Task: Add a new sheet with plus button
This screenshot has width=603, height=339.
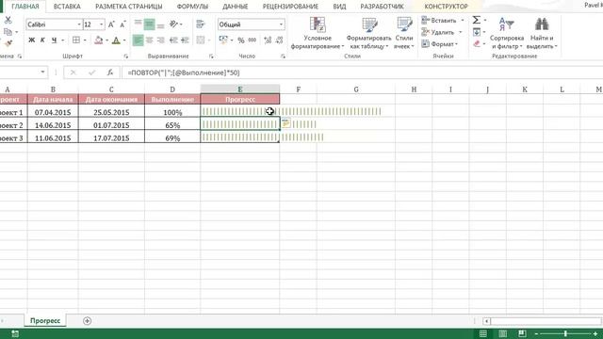Action: point(87,321)
